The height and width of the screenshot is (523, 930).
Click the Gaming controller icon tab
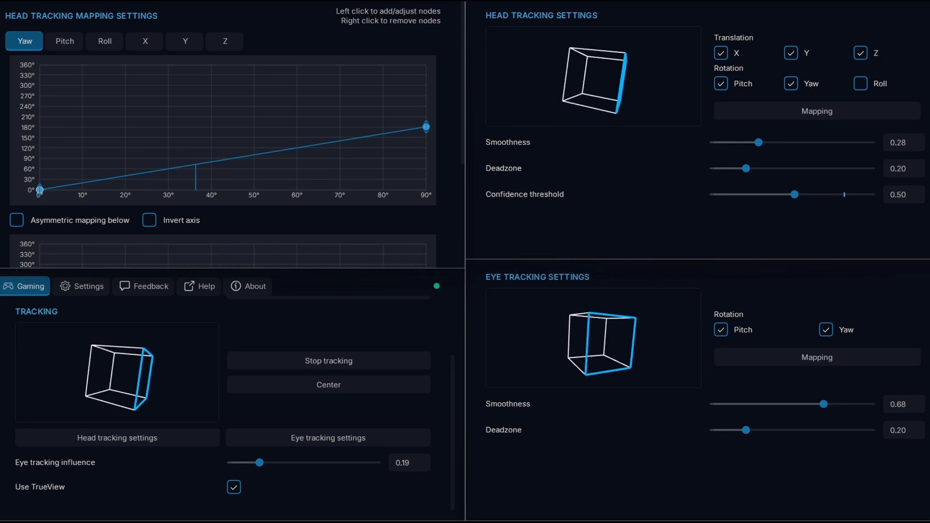click(8, 286)
